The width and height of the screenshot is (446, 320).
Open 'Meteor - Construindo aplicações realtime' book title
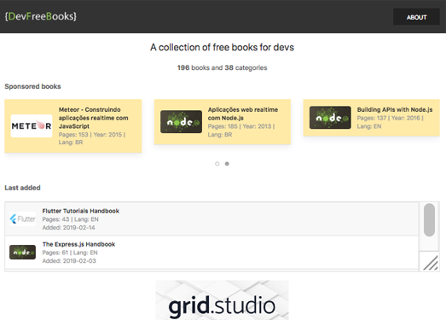pos(93,118)
